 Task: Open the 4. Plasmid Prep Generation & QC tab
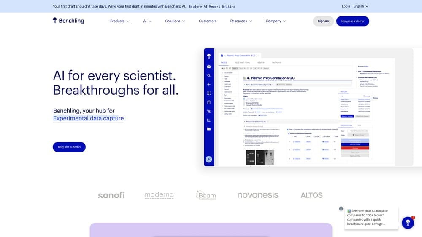pos(240,56)
